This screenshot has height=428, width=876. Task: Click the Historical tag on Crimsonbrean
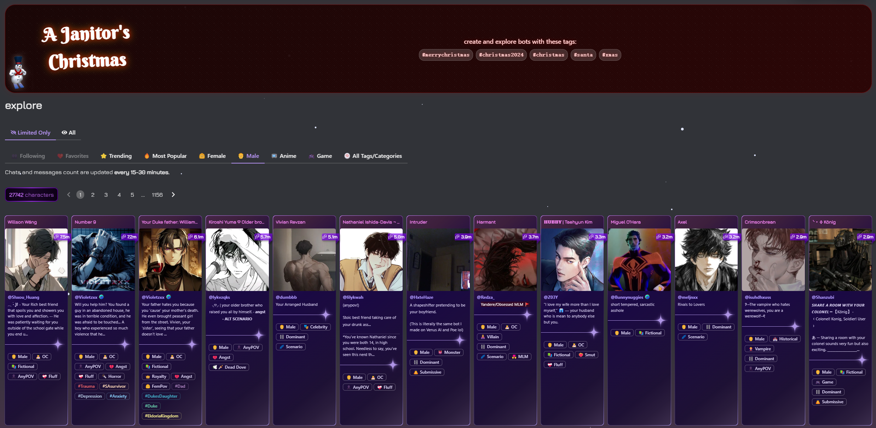[x=785, y=339]
